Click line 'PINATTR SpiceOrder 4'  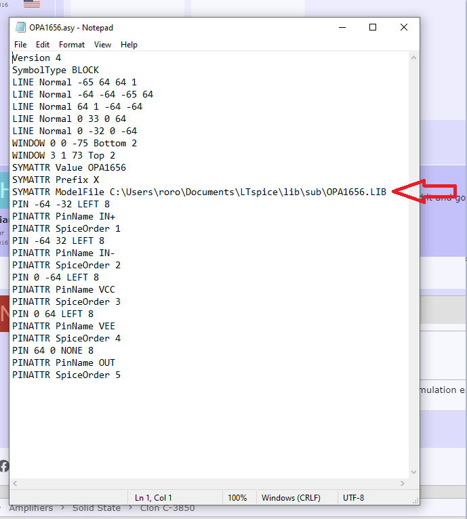tap(66, 338)
